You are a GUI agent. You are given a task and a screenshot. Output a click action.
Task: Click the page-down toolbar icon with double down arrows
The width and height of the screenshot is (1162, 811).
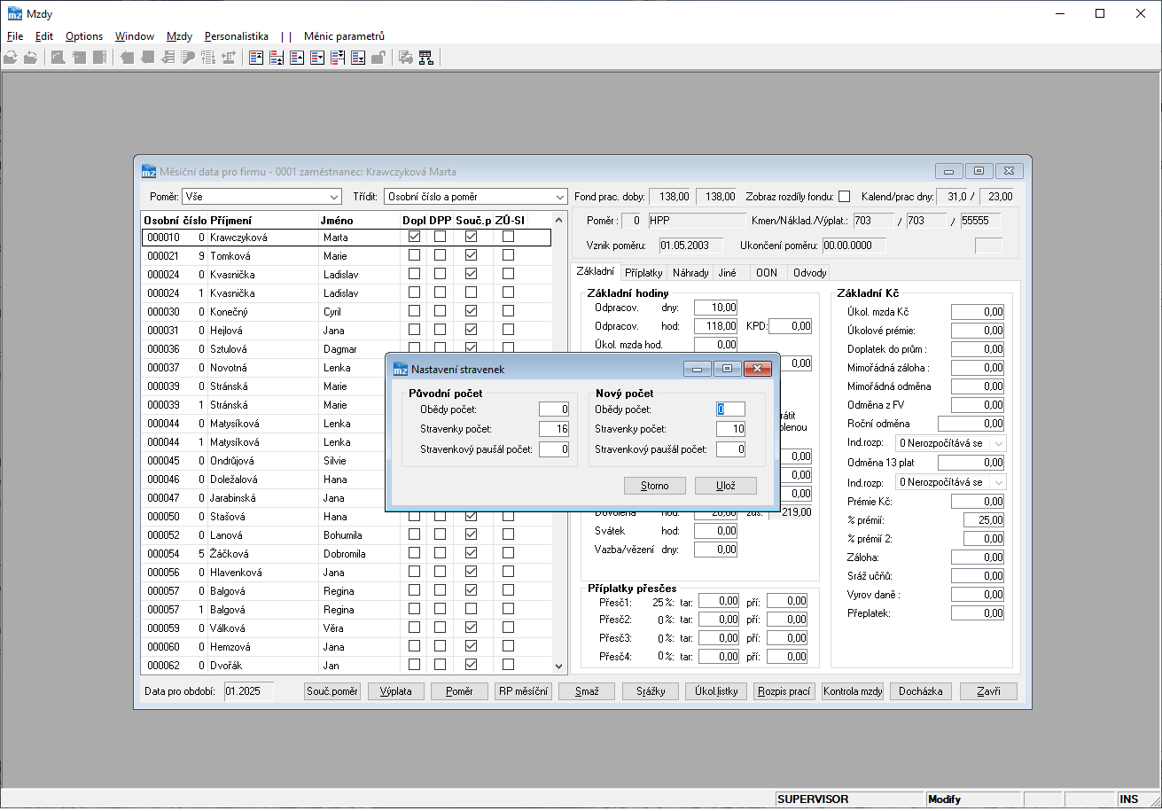338,58
